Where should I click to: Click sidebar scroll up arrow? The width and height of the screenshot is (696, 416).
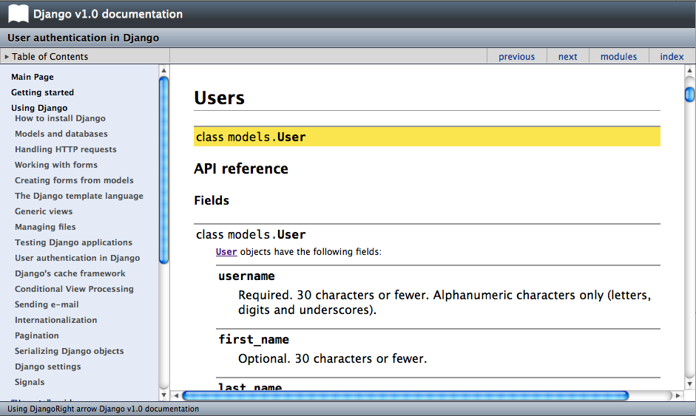(164, 70)
